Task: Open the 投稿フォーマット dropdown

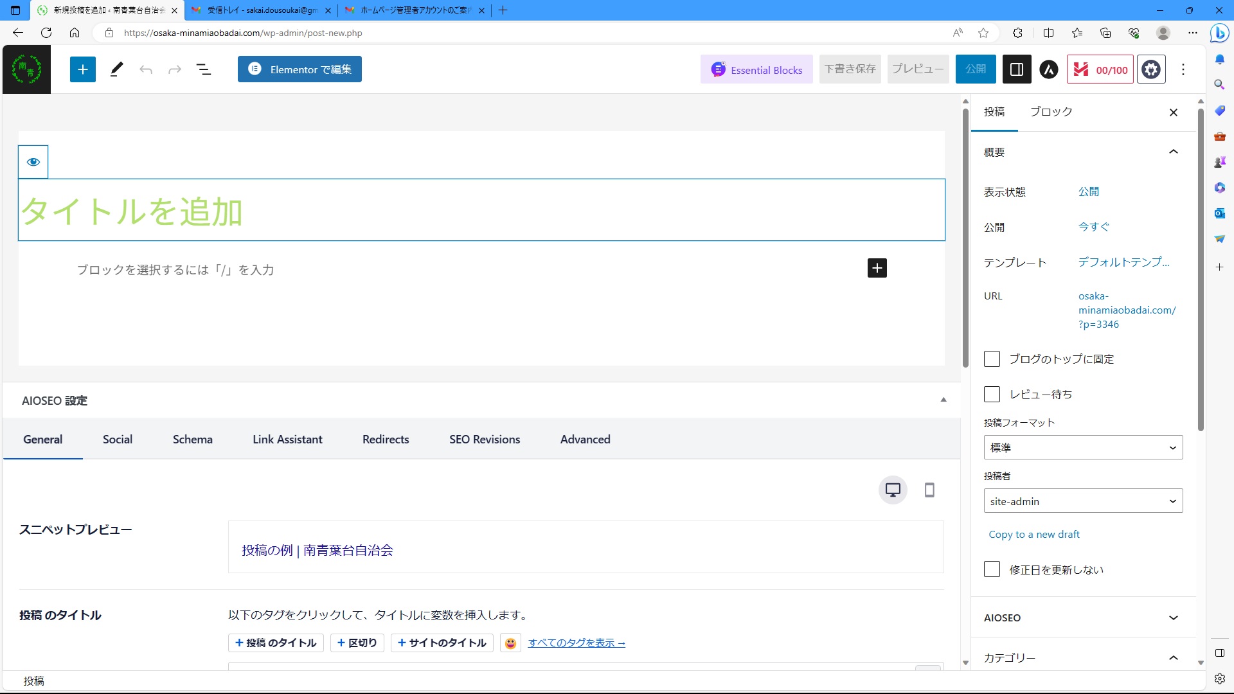Action: 1082,448
